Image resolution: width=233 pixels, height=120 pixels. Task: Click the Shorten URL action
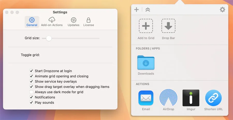pos(213,98)
